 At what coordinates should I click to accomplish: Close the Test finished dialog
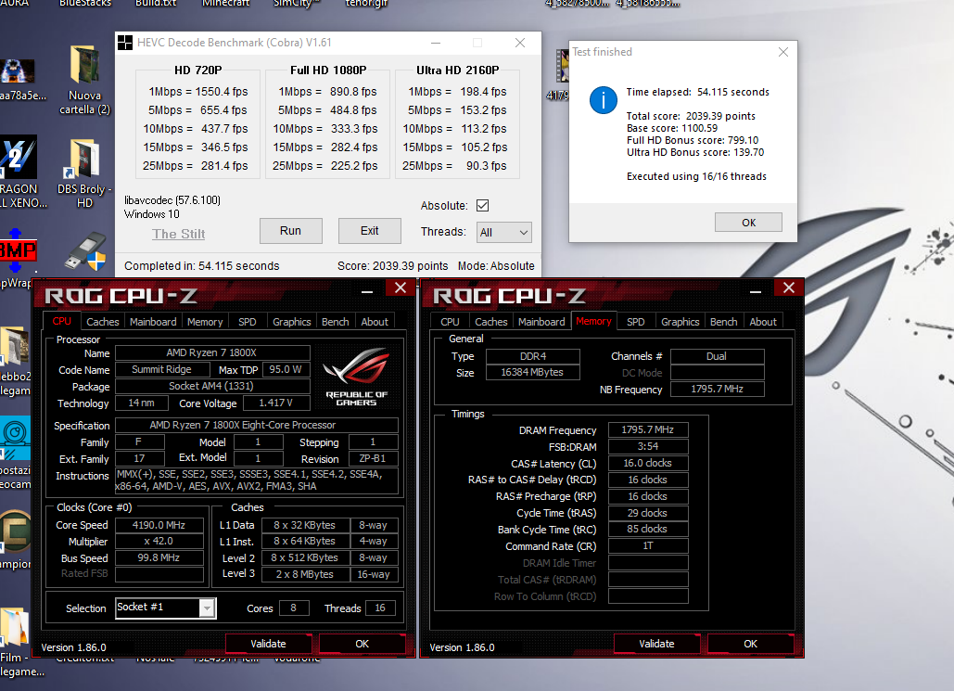[783, 52]
